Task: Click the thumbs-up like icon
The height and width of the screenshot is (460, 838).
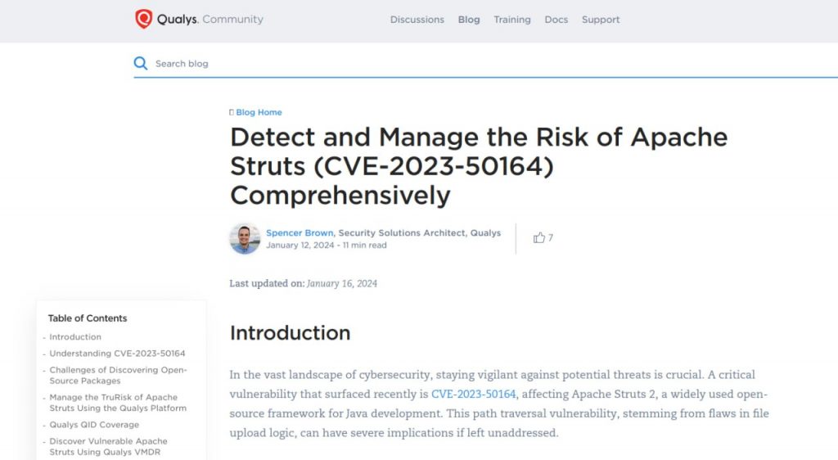Action: 538,237
